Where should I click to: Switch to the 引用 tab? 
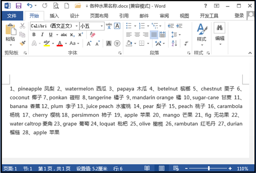click(x=124, y=16)
